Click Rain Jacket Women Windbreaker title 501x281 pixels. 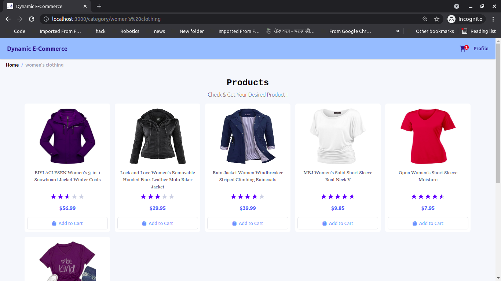point(248,176)
